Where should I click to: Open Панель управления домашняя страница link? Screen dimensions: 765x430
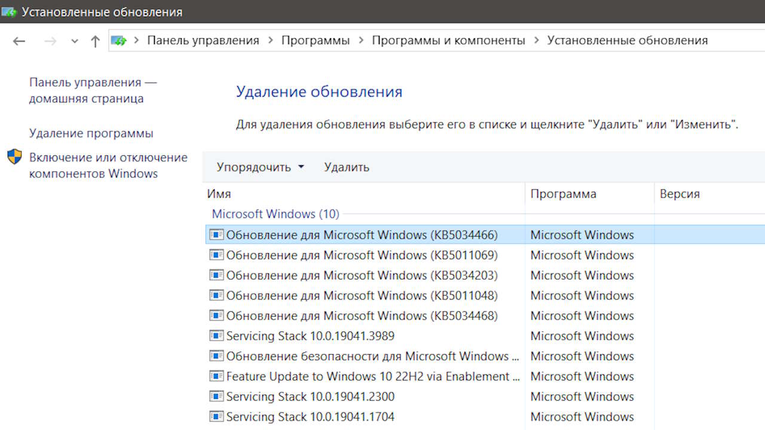[93, 91]
